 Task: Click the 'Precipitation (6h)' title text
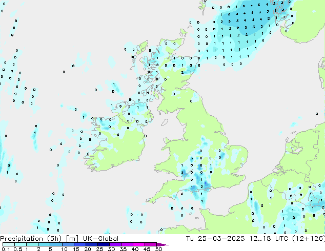[x=31, y=239]
